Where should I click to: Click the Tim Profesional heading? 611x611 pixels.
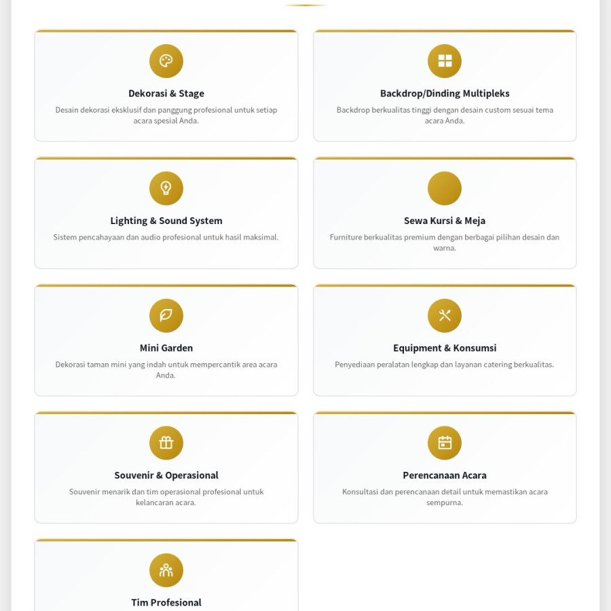pyautogui.click(x=166, y=602)
